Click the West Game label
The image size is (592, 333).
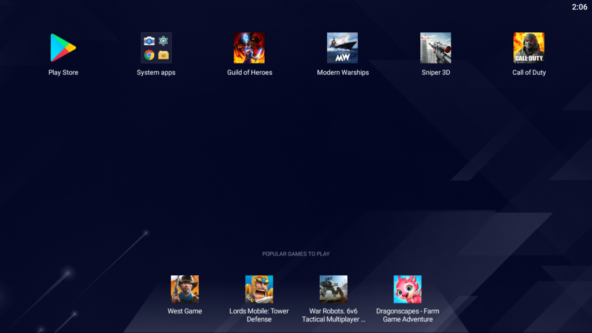click(x=184, y=311)
